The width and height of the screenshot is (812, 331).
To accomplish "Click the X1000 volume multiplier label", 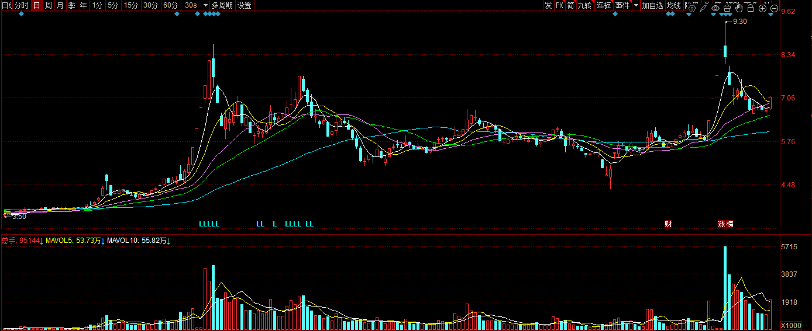I will pyautogui.click(x=791, y=325).
